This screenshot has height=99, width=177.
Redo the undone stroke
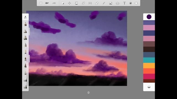click(54, 3)
